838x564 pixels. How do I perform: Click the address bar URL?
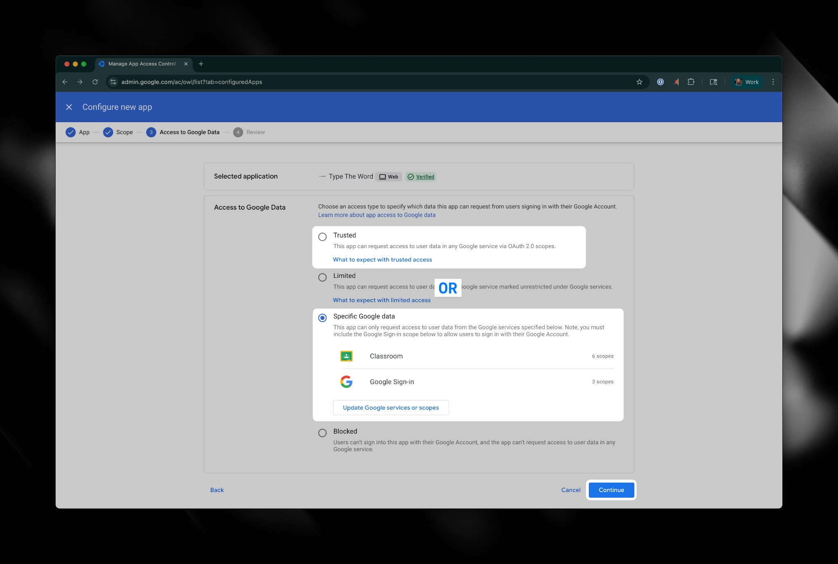[x=191, y=82]
